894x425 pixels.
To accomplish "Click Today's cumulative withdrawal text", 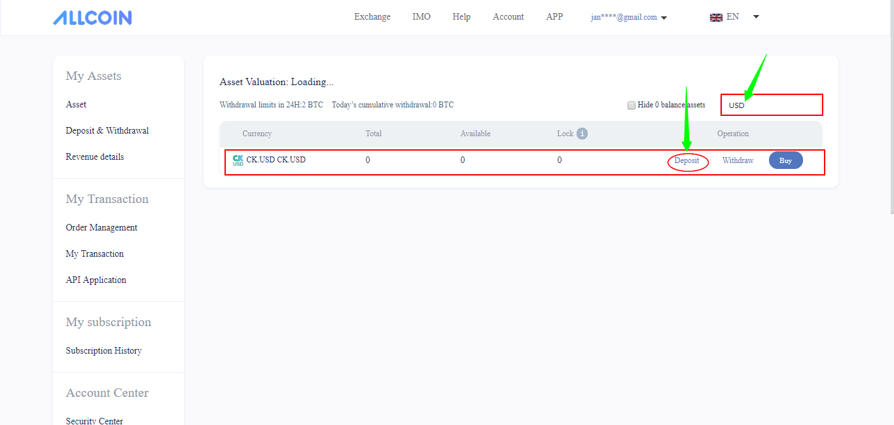I will click(393, 105).
